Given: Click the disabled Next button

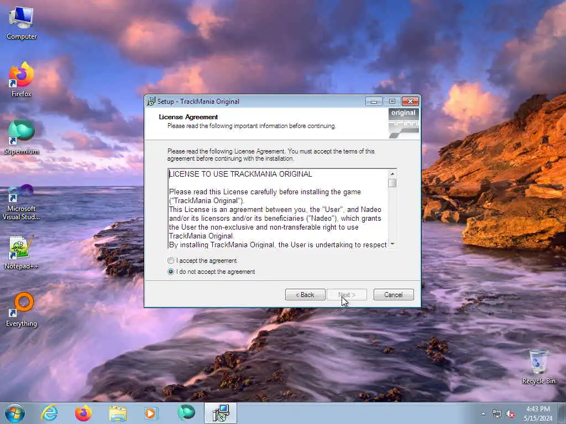Looking at the screenshot, I should 347,295.
